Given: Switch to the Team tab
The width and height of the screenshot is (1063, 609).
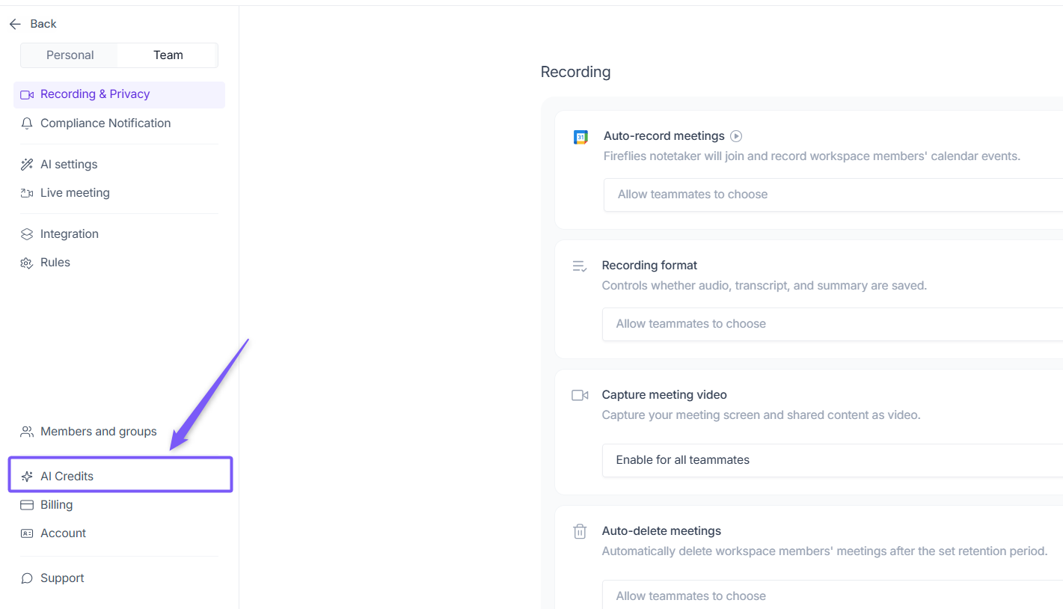Looking at the screenshot, I should tap(168, 55).
